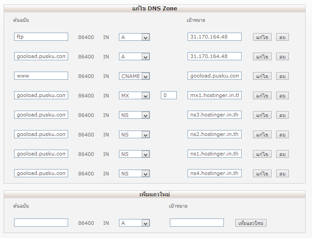Image resolution: width=312 pixels, height=238 pixels.
Task: Delete the ns4.hostinger.in.th NS record
Action: point(282,173)
